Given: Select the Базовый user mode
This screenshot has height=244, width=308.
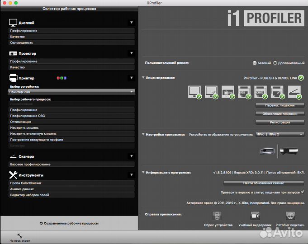Looking at the screenshot, I should coord(255,63).
